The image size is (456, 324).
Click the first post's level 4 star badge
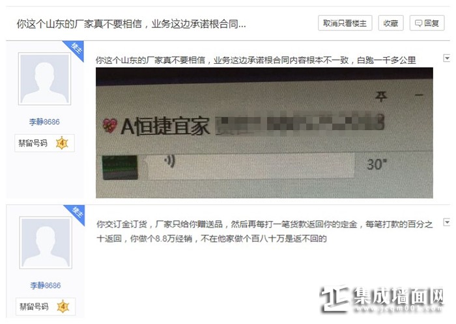[62, 143]
